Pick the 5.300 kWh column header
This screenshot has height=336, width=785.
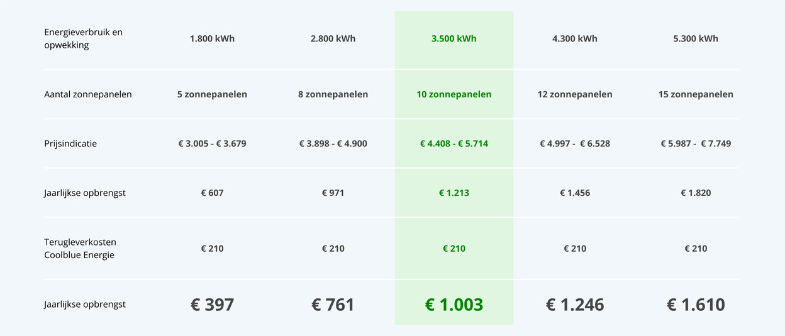click(695, 39)
